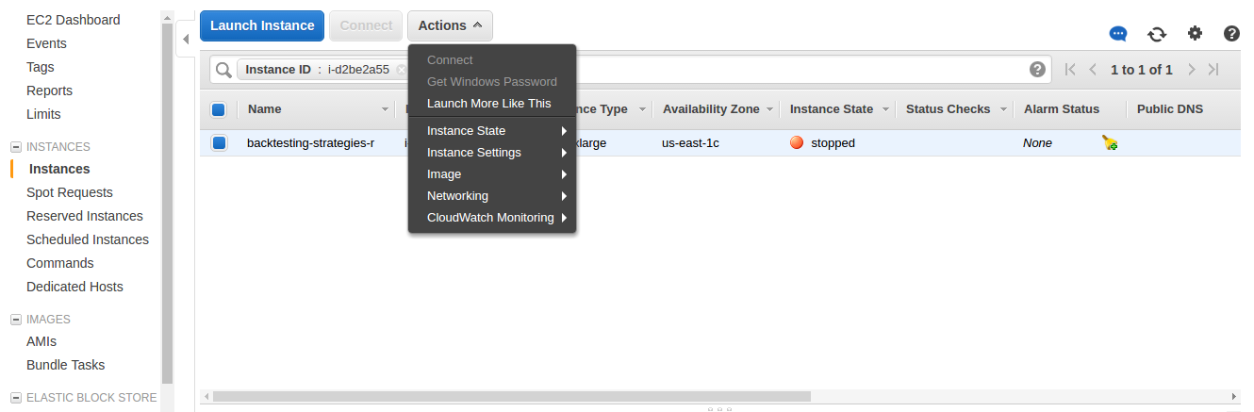Open AMIs in sidebar
This screenshot has height=412, width=1254.
point(41,341)
